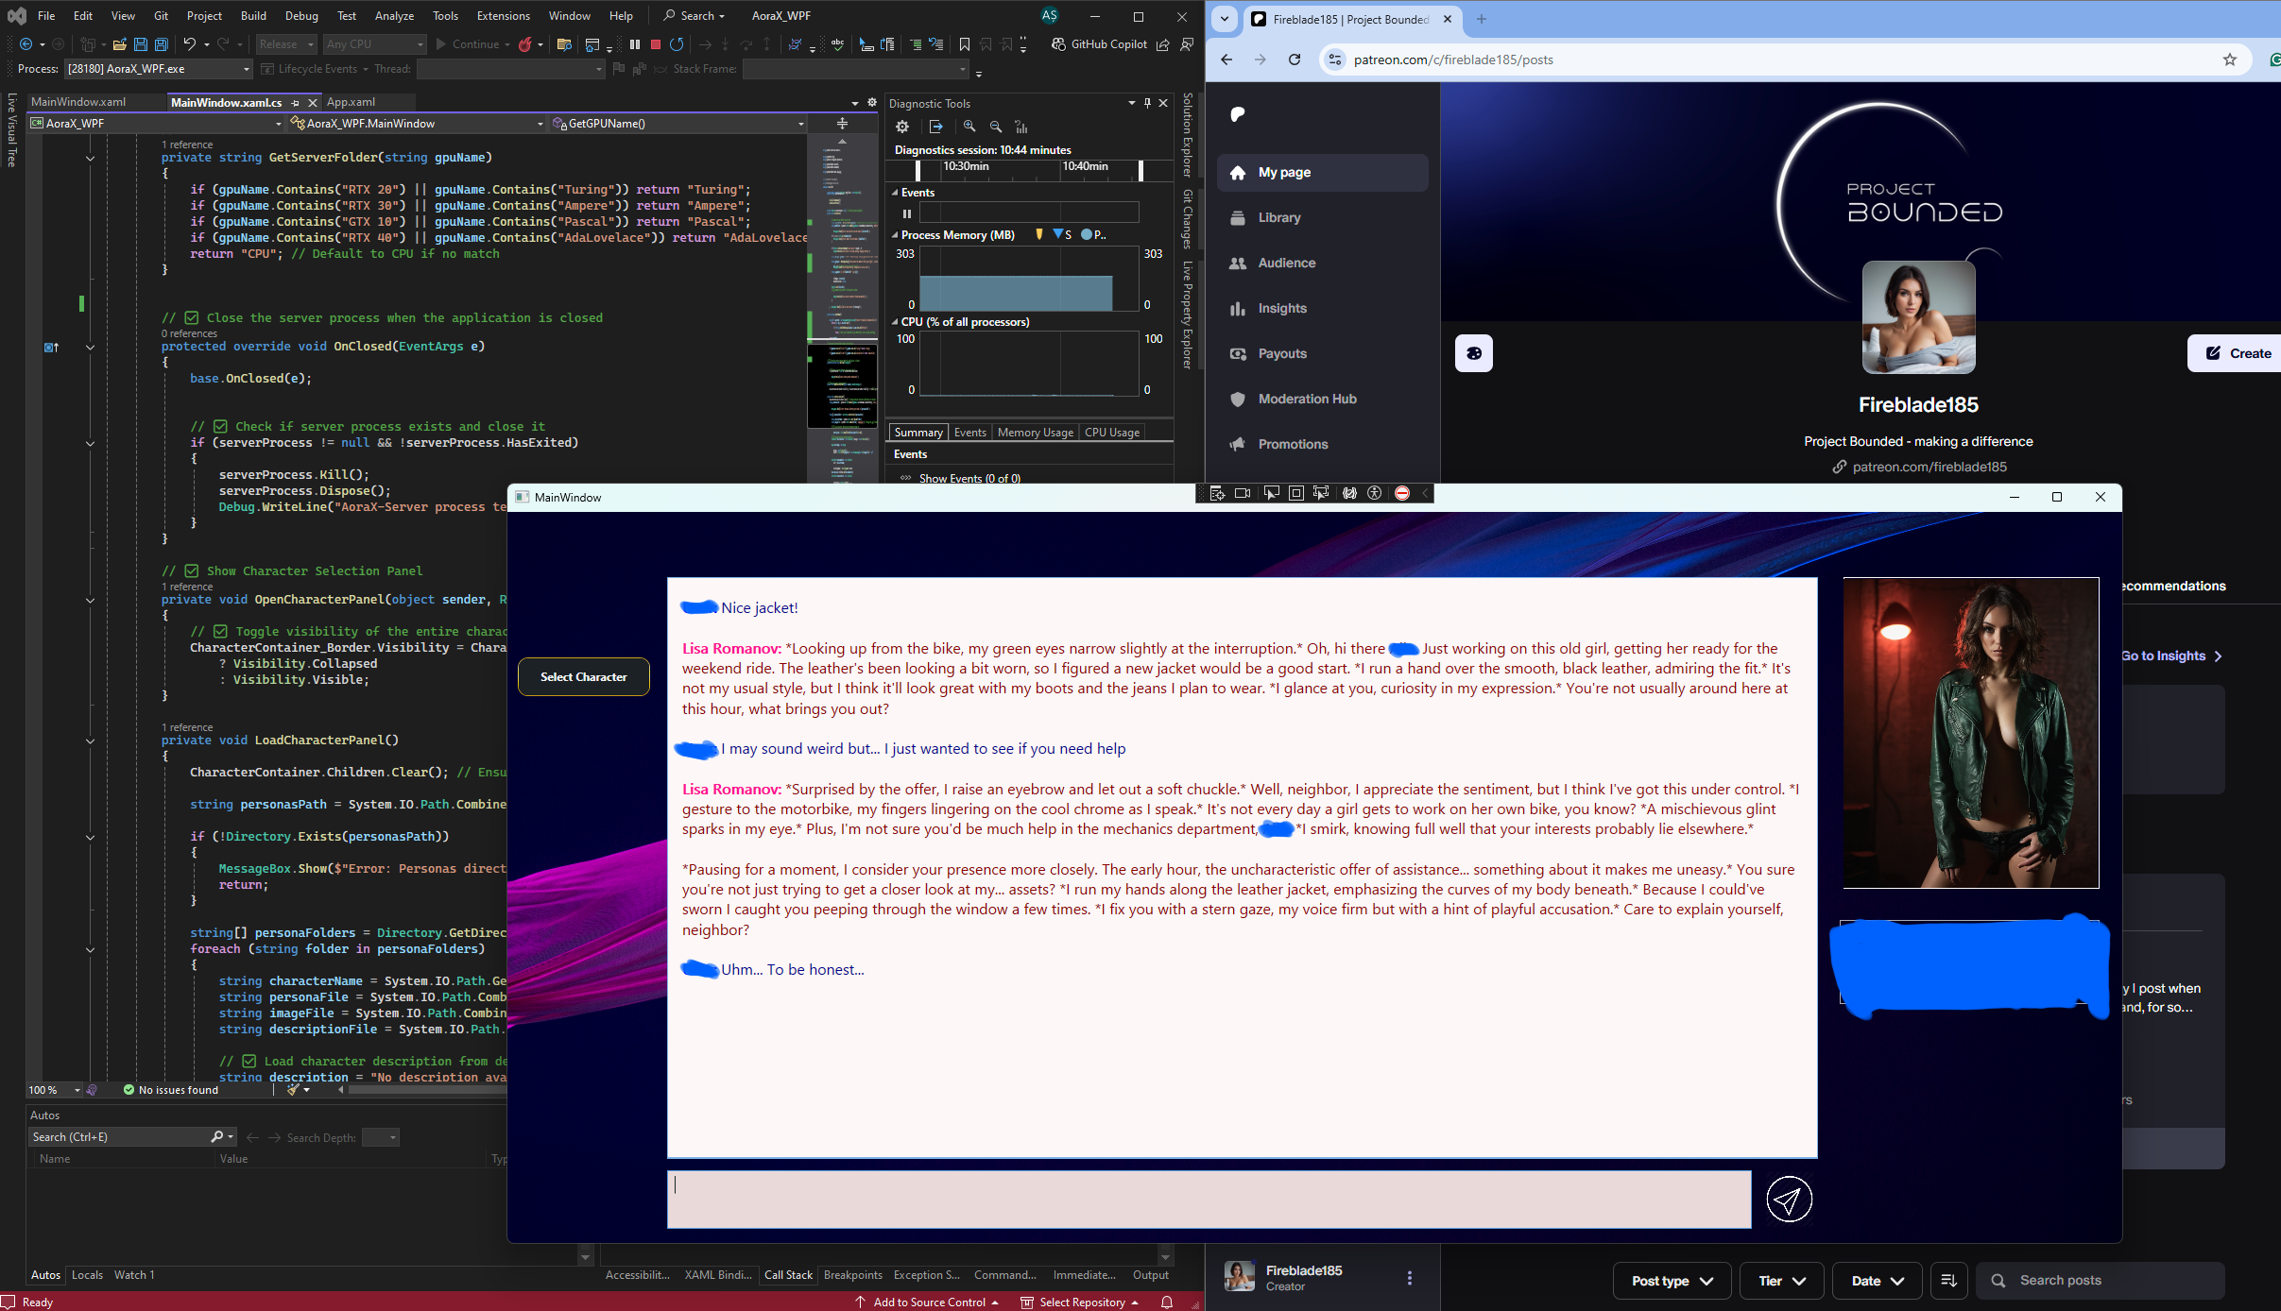Screen dimensions: 2281x1311
Task: Open the Post type filter on Patreon
Action: (1672, 1281)
